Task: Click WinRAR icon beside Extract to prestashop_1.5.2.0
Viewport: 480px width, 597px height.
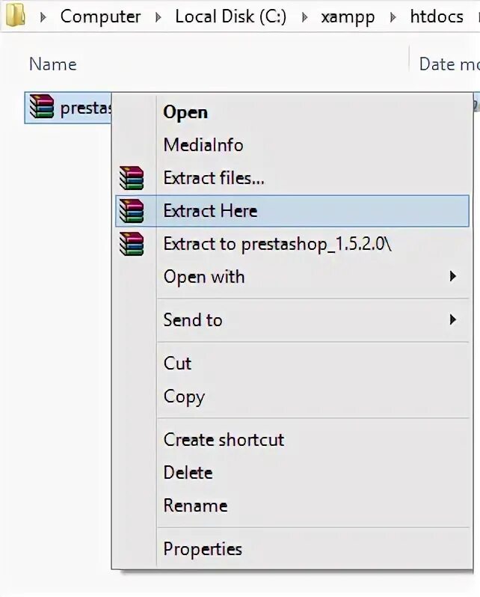Action: 132,244
